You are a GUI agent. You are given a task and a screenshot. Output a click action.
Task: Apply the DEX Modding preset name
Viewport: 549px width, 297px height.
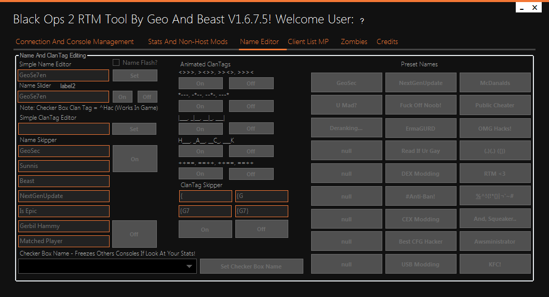(421, 173)
